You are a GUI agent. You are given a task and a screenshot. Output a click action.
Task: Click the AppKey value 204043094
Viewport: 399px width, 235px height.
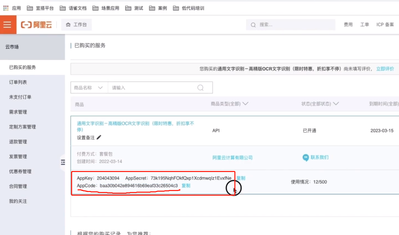pyautogui.click(x=108, y=178)
